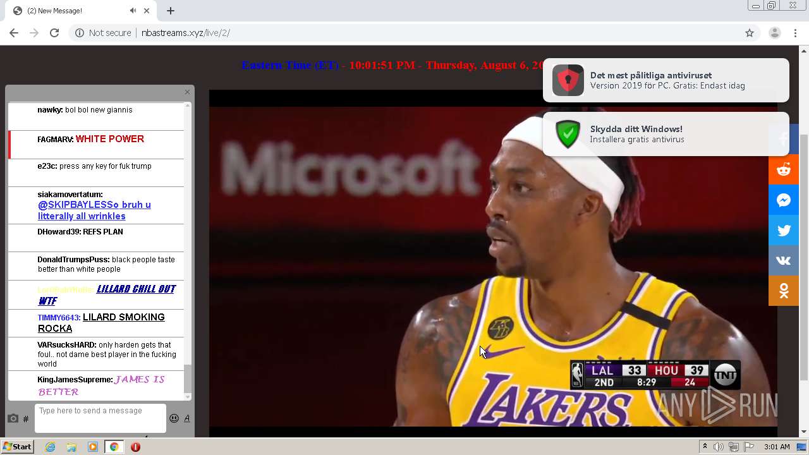809x455 pixels.
Task: Close the chat panel with the X
Action: coord(187,92)
